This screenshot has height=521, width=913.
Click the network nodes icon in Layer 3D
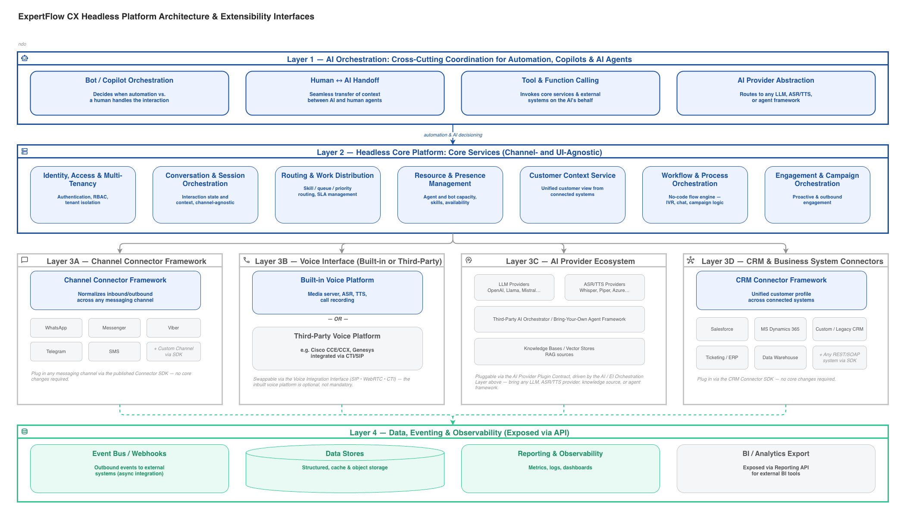691,260
